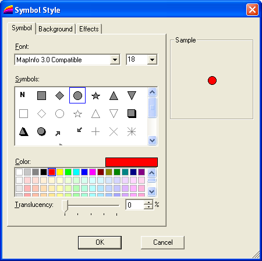The width and height of the screenshot is (262, 261).
Task: Select the hollow star symbol
Action: (77, 114)
